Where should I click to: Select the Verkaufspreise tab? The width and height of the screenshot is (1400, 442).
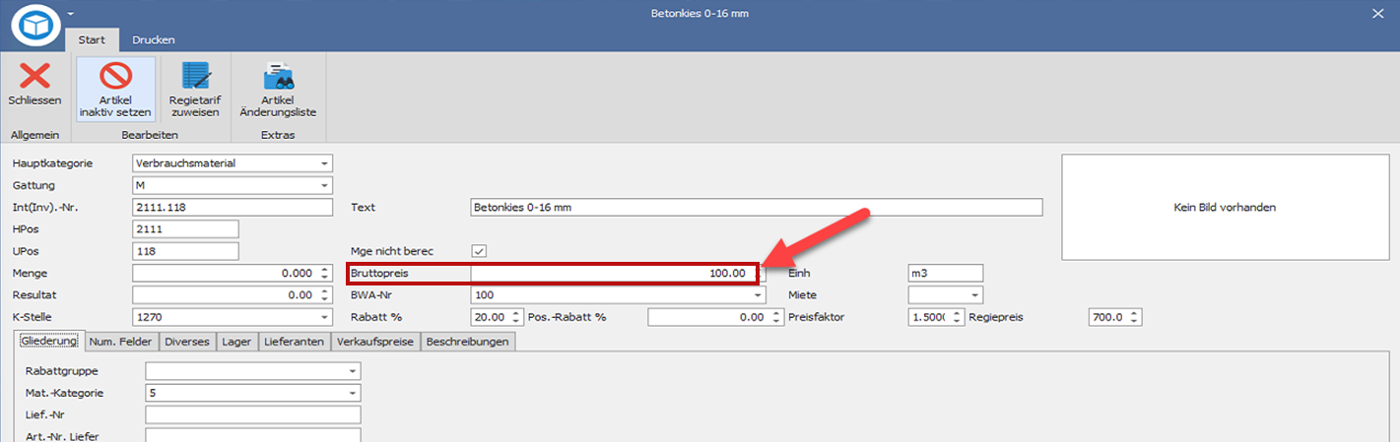tap(375, 342)
